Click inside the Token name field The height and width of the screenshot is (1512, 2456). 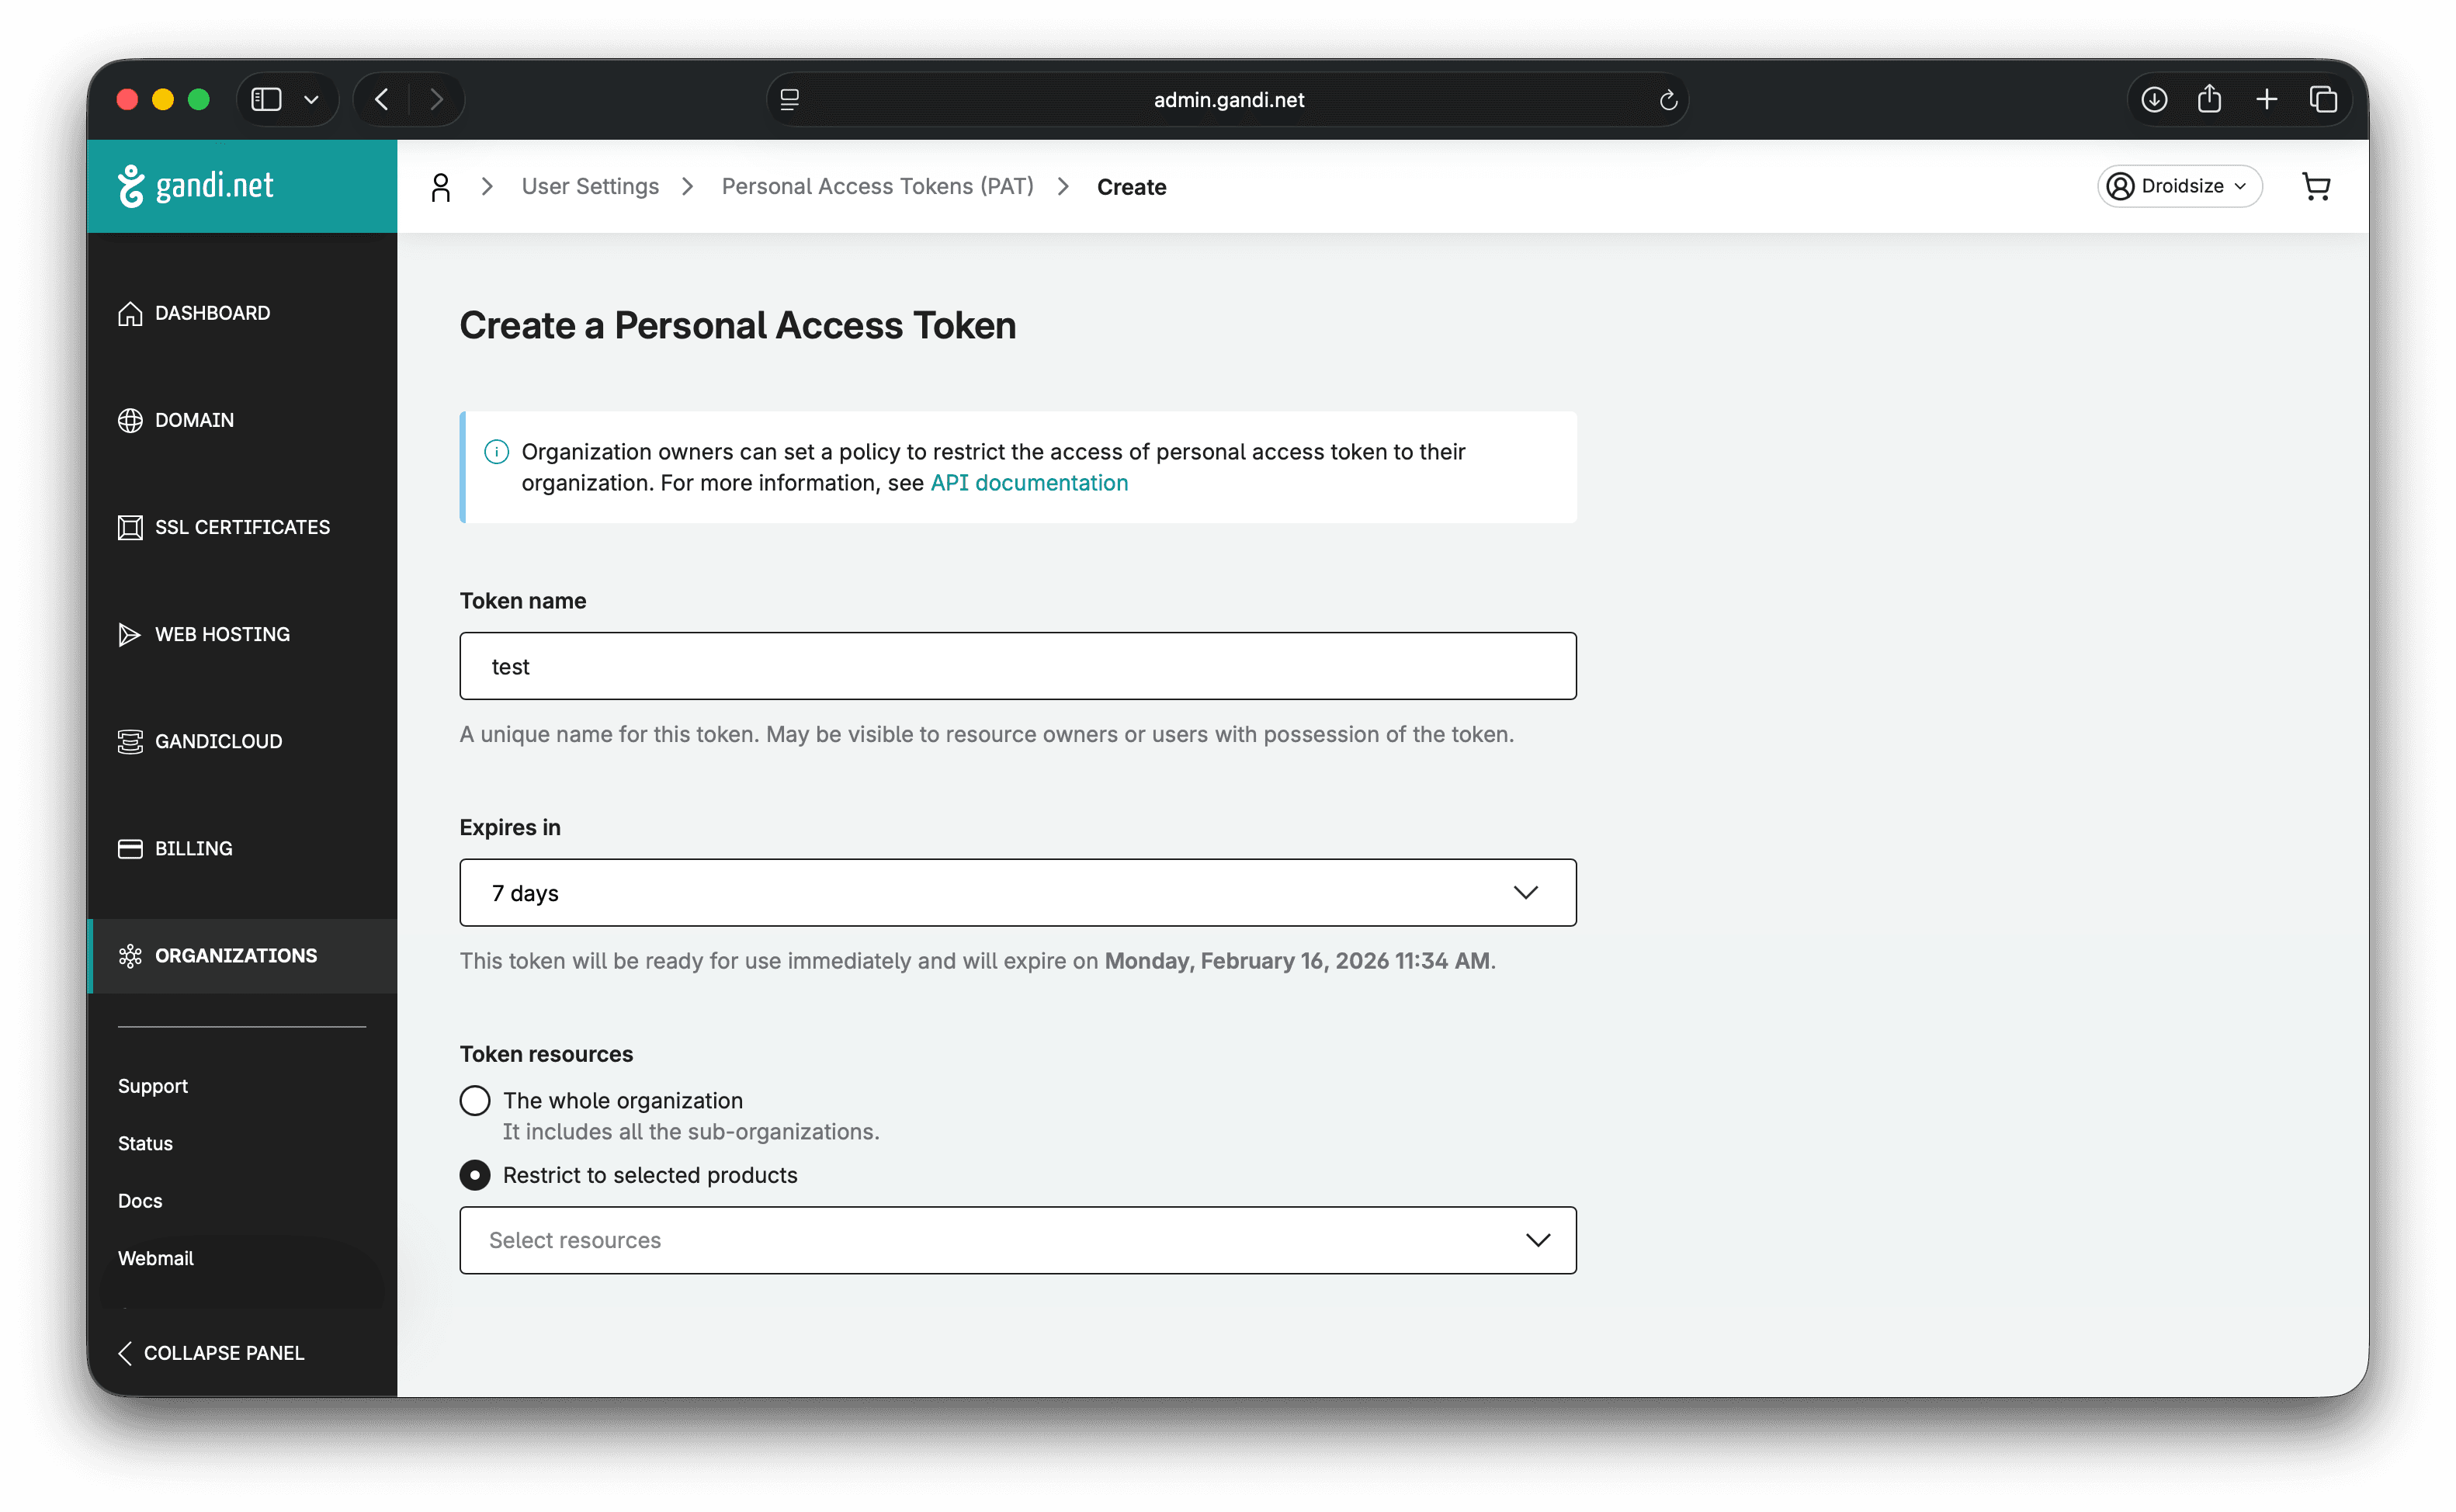(1017, 665)
